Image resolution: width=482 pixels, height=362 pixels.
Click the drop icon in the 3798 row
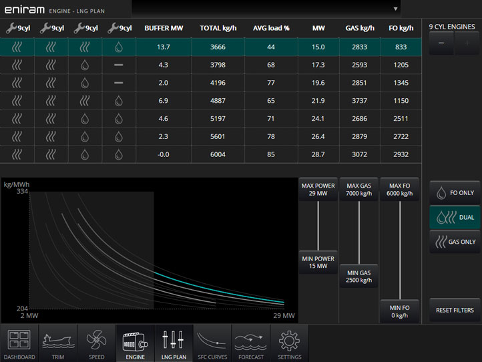click(x=85, y=65)
